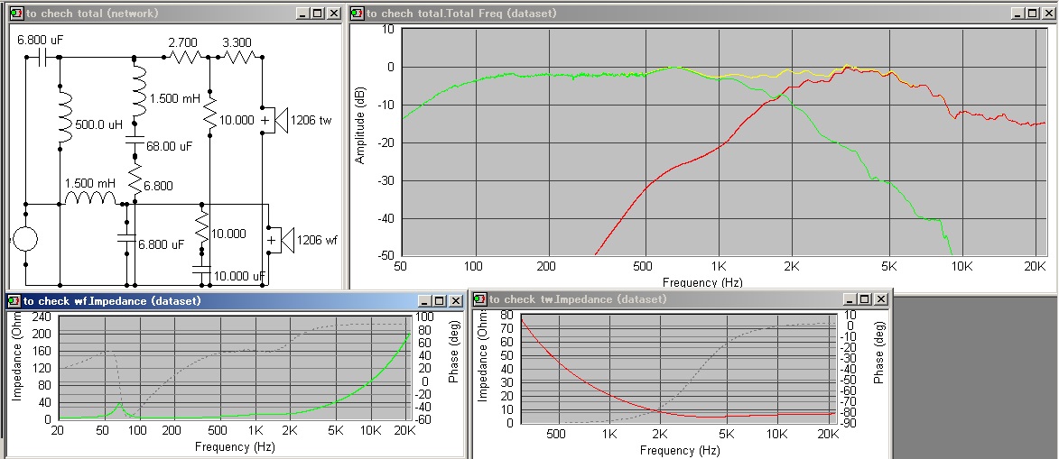Viewport: 1059px width, 459px height.
Task: Click the wf.Impedance window's title bar icon
Action: coord(14,300)
